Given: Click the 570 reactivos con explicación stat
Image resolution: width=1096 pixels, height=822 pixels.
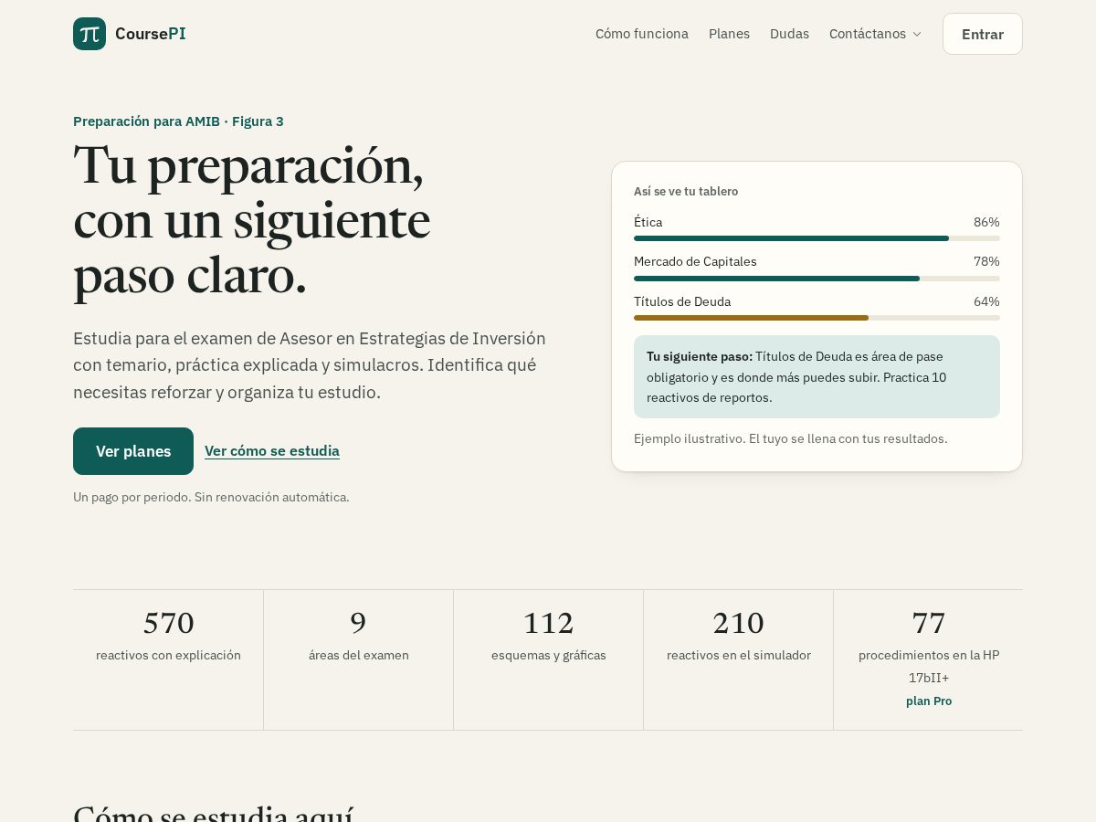Looking at the screenshot, I should point(168,659).
